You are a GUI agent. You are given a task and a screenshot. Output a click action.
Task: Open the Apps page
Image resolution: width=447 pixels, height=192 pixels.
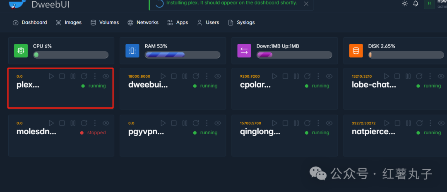tap(178, 22)
